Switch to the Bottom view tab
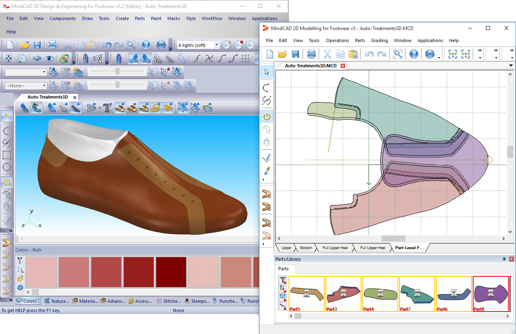The width and height of the screenshot is (516, 334). (306, 248)
